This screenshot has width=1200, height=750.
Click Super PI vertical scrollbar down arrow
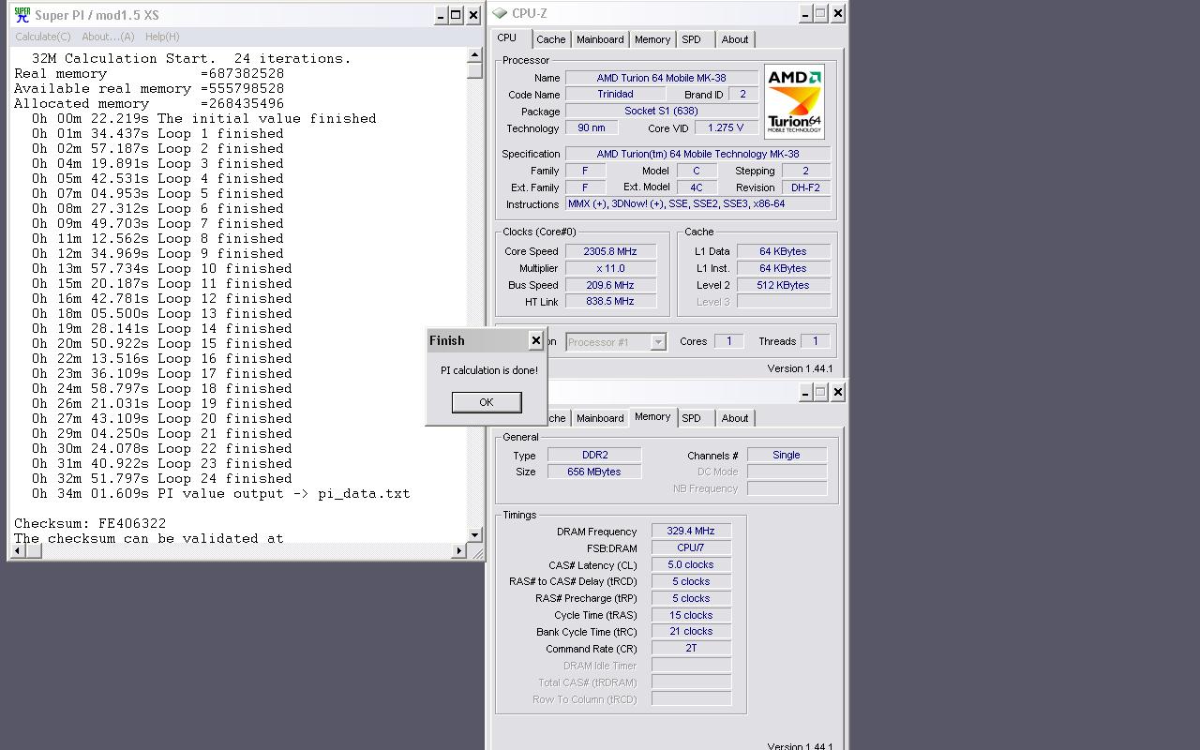pyautogui.click(x=475, y=535)
